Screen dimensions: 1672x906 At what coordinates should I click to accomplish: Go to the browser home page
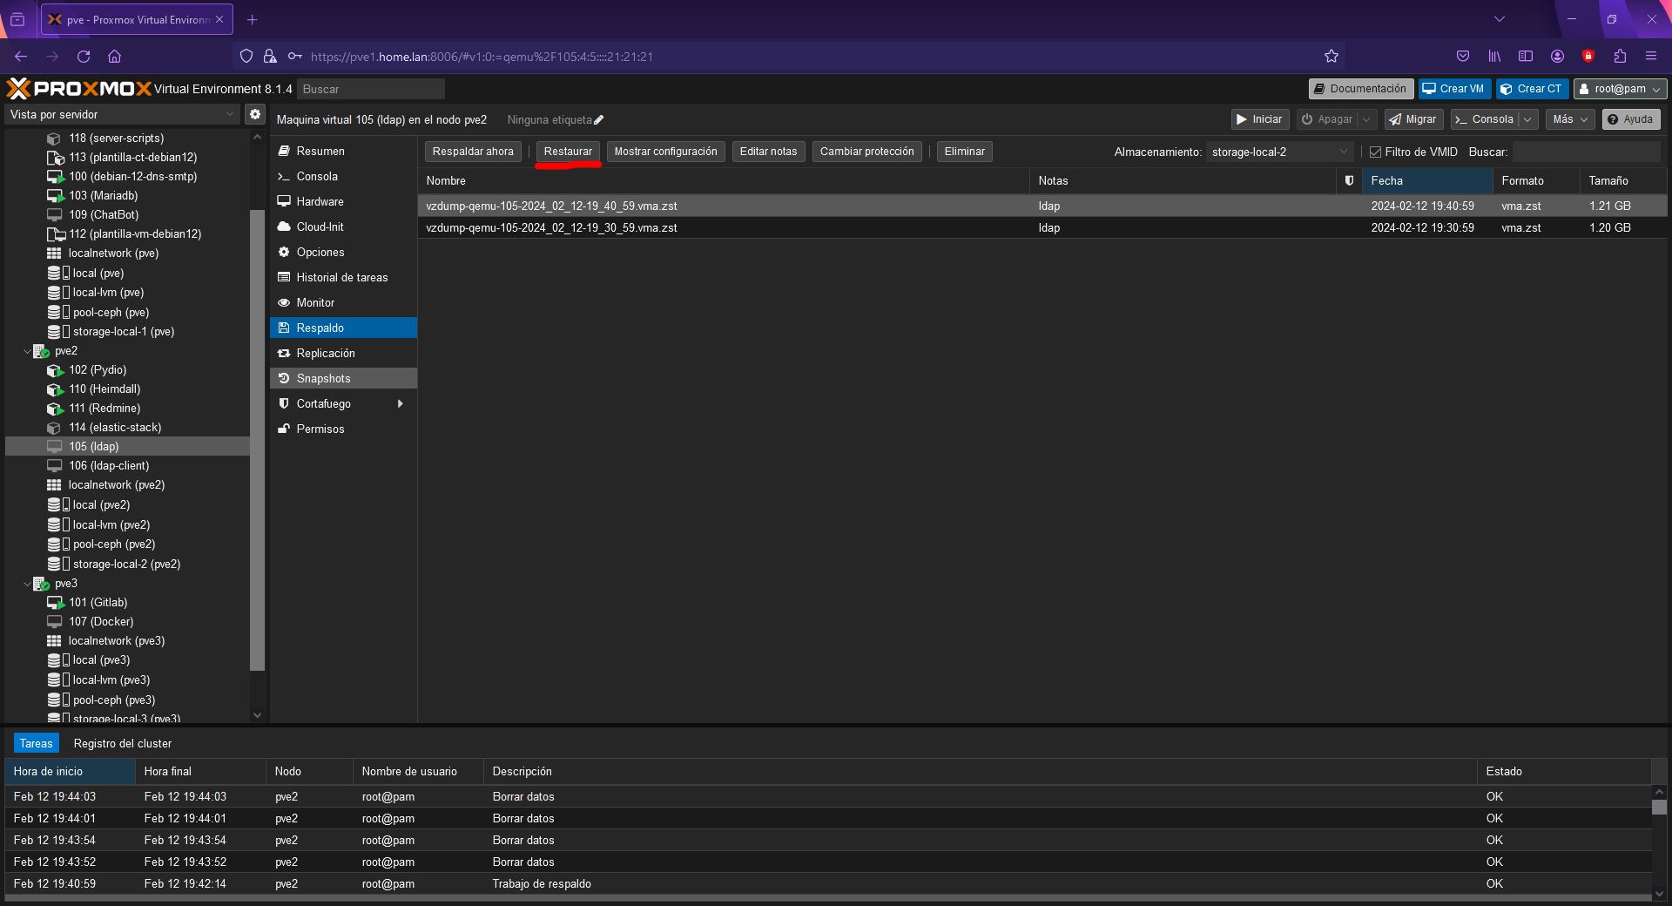pos(114,57)
